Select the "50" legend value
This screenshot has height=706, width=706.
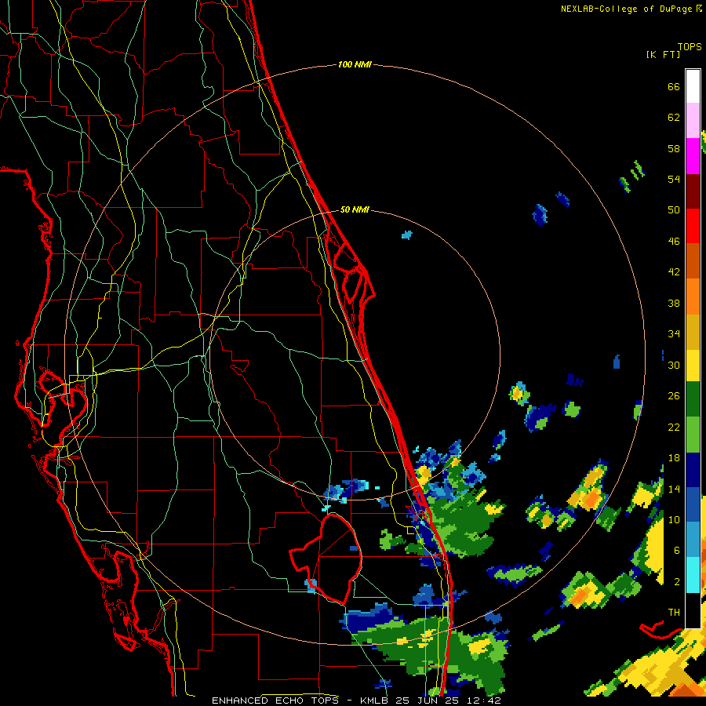pos(674,209)
